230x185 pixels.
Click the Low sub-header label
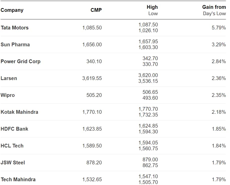click(153, 13)
